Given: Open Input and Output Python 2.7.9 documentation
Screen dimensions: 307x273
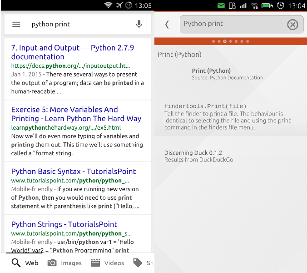Looking at the screenshot, I should (72, 52).
